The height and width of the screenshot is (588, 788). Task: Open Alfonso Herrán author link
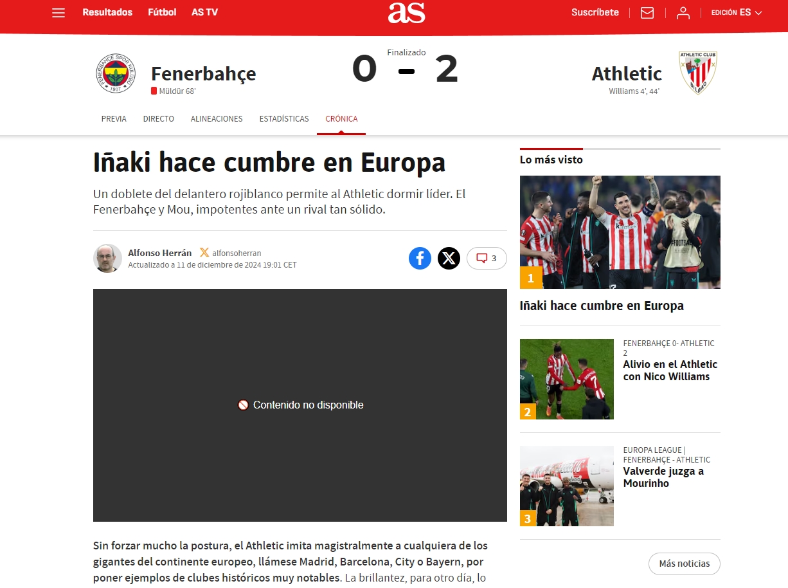[x=159, y=253]
